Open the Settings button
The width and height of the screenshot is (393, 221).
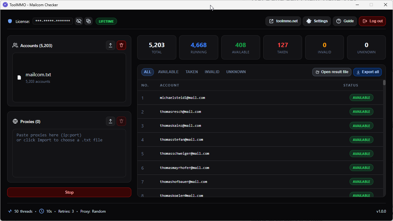[x=317, y=21]
